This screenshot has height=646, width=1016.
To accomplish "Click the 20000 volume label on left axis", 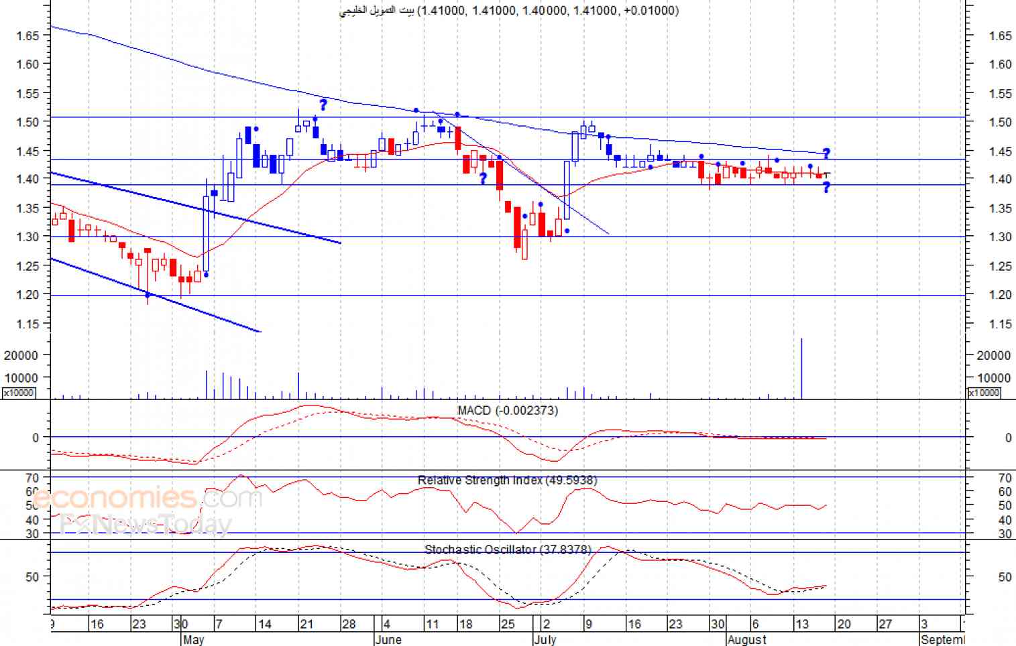I will click(x=21, y=355).
